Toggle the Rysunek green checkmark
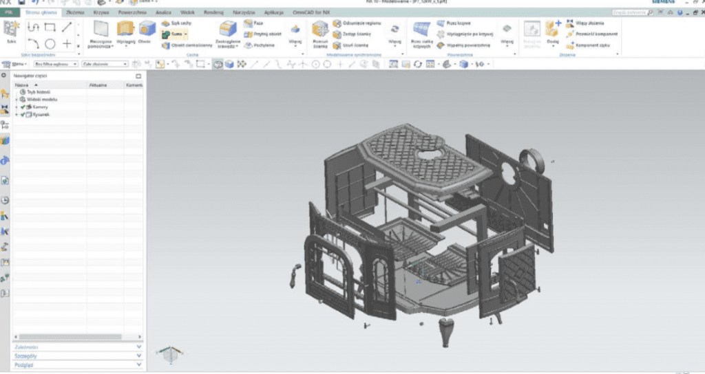The image size is (705, 374). (x=23, y=115)
